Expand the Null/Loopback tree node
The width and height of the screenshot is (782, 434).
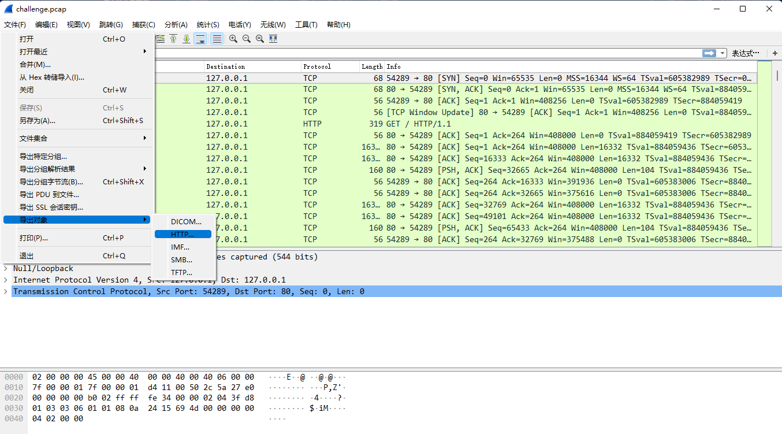click(x=6, y=268)
